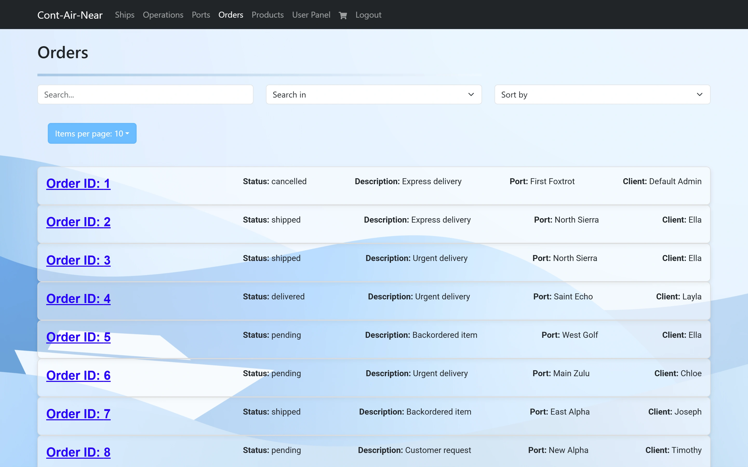Open the Ports page

[201, 15]
